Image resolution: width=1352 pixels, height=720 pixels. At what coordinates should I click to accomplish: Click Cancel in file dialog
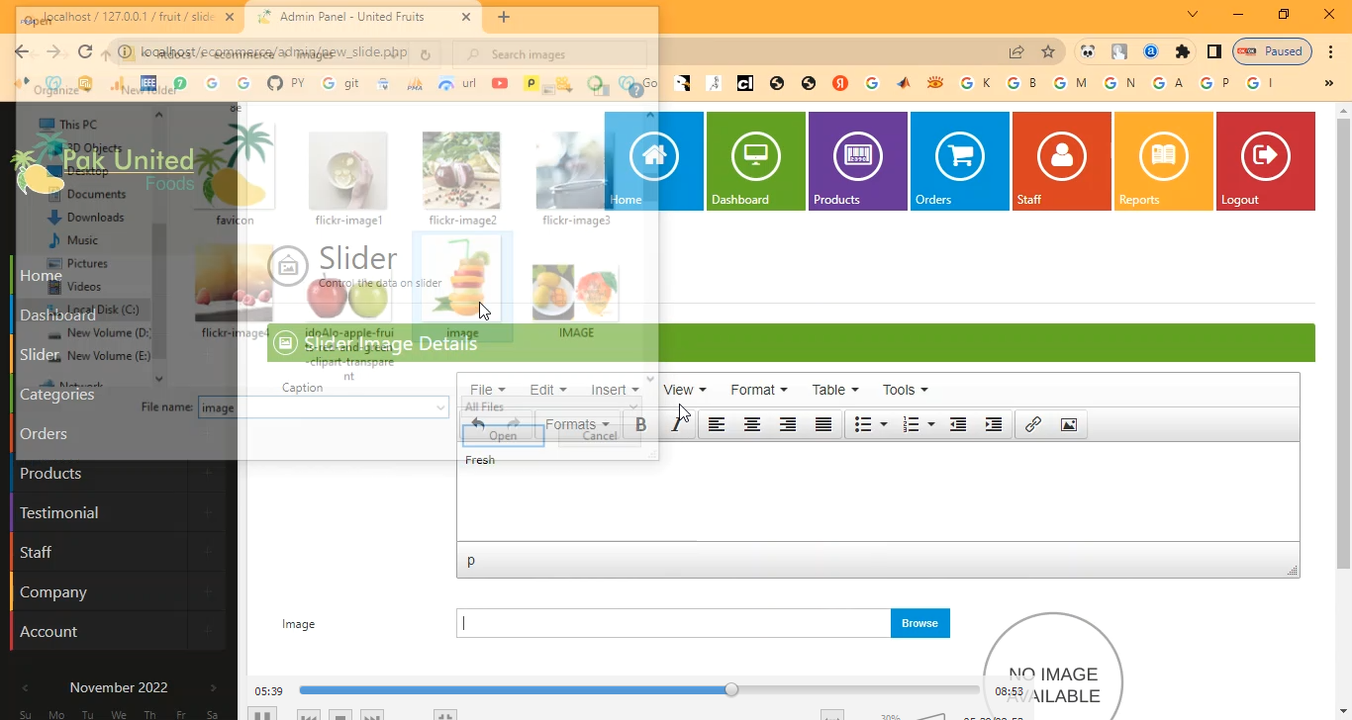coord(600,435)
